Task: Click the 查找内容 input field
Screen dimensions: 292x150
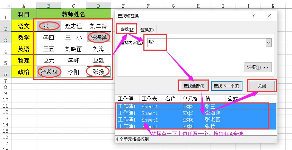Action: click(206, 43)
